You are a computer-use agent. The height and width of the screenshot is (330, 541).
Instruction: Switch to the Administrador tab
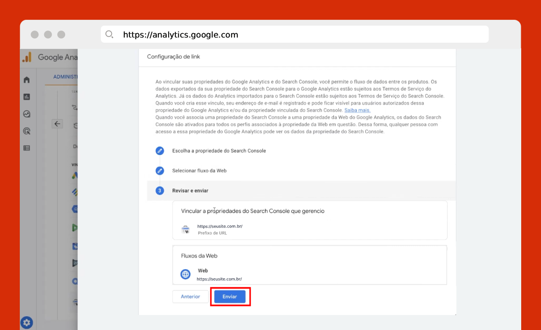pyautogui.click(x=65, y=77)
